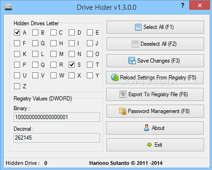
Task: Click the green Exit arrow icon
Action: click(x=149, y=145)
